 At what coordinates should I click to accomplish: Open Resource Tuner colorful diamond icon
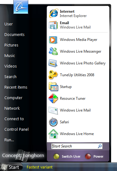click(53, 99)
